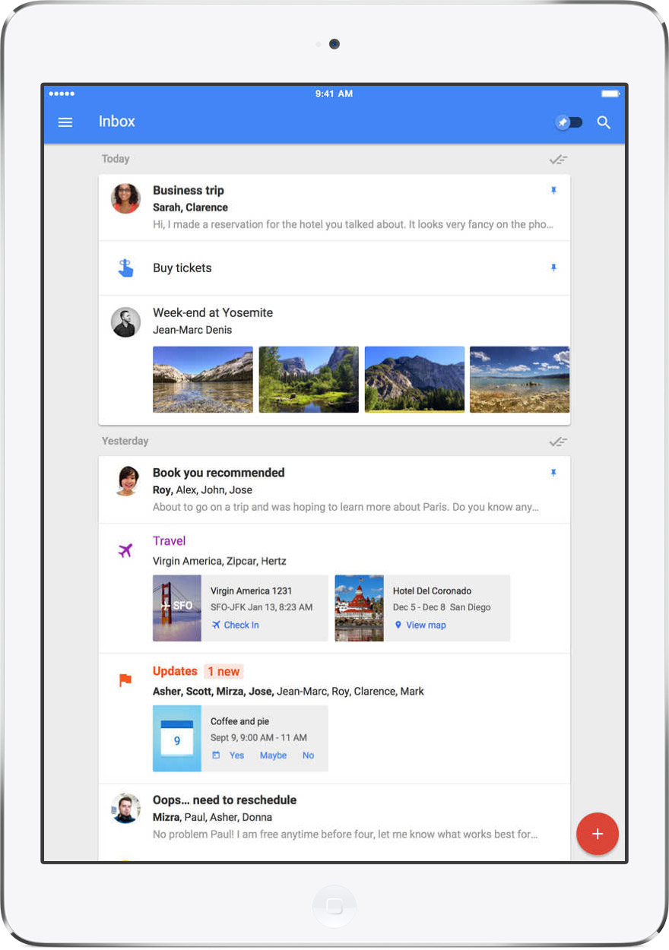Click the calendar thumbnail for Coffee and pie

(x=177, y=739)
